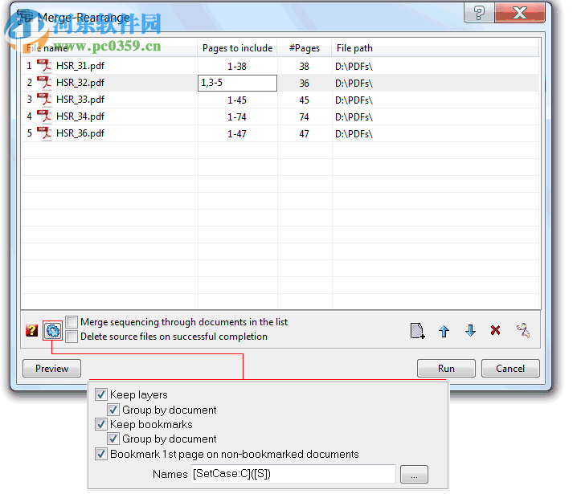Viewport: 577px width, 494px height.
Task: Select file name HSR_33.pdf
Action: (x=80, y=100)
